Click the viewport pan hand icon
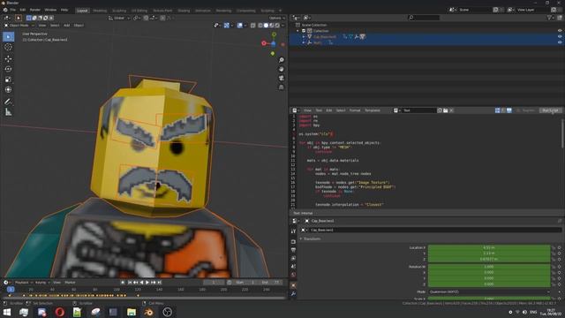 click(x=282, y=69)
